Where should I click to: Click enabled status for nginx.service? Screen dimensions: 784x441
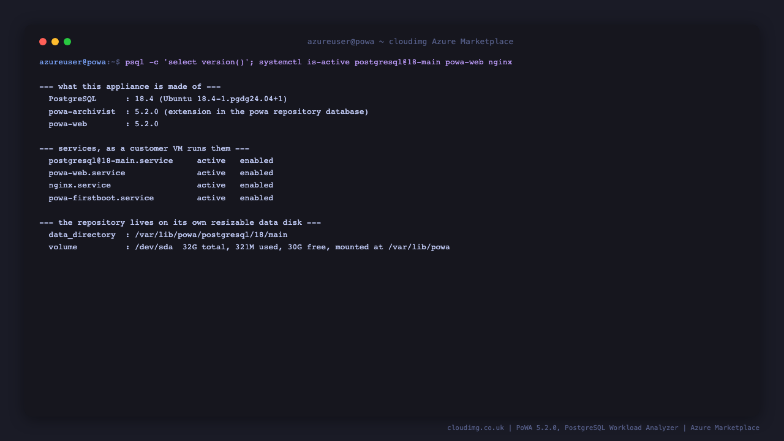click(257, 186)
